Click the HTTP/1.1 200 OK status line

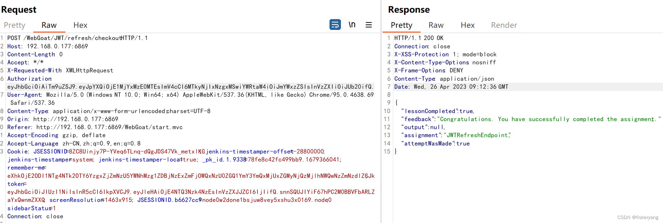419,38
